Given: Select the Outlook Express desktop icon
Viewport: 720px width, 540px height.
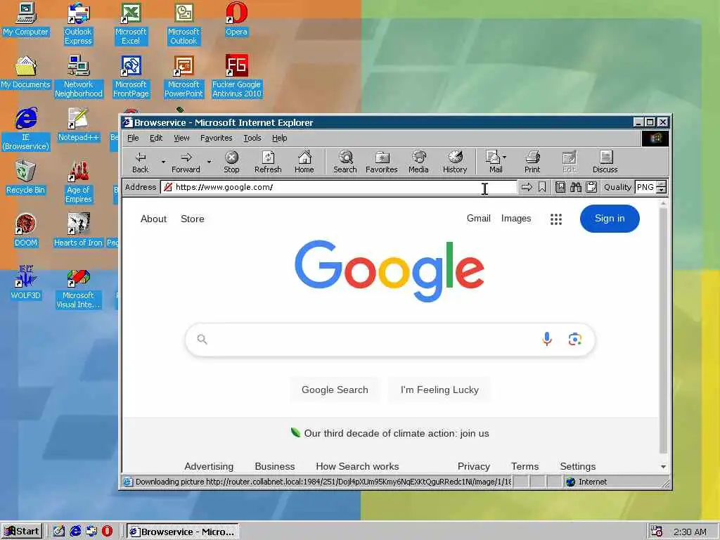Looking at the screenshot, I should 78,24.
